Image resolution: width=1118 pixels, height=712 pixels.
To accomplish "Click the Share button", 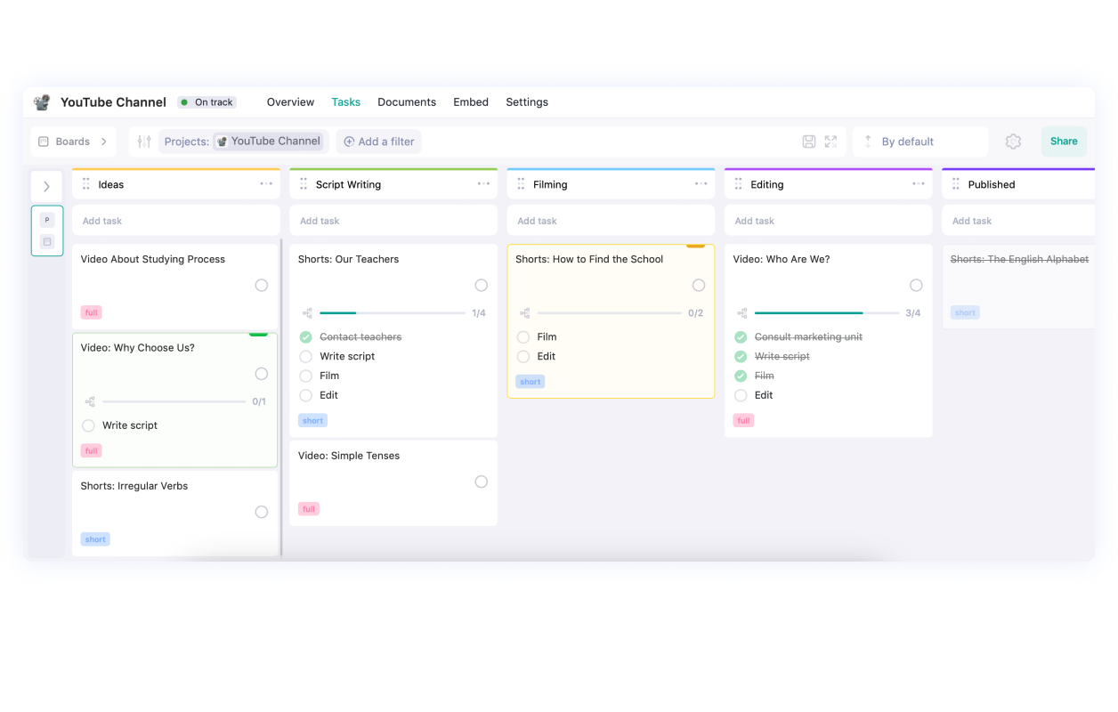I will tap(1064, 142).
